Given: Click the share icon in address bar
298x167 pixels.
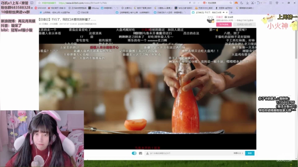Looking at the screenshot, I should [194, 3].
